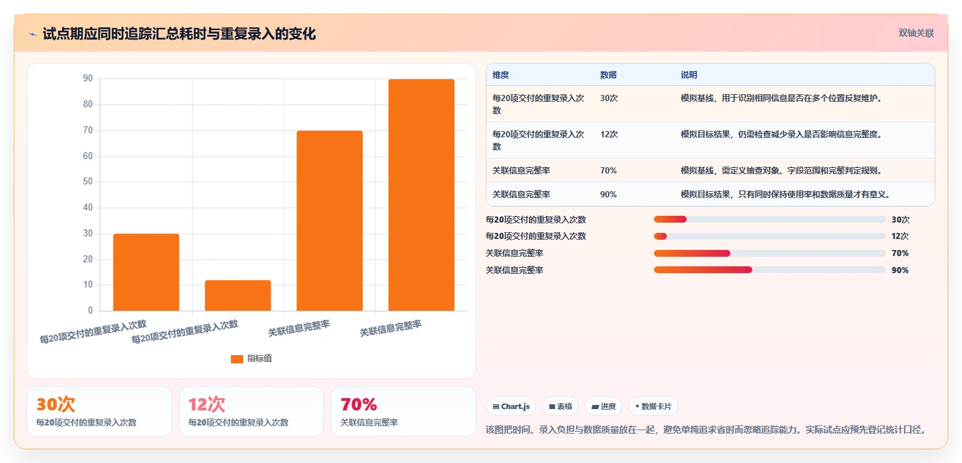Viewport: 962px width, 463px height.
Task: Toggle the 指标值 legend color swatch
Action: tap(236, 359)
